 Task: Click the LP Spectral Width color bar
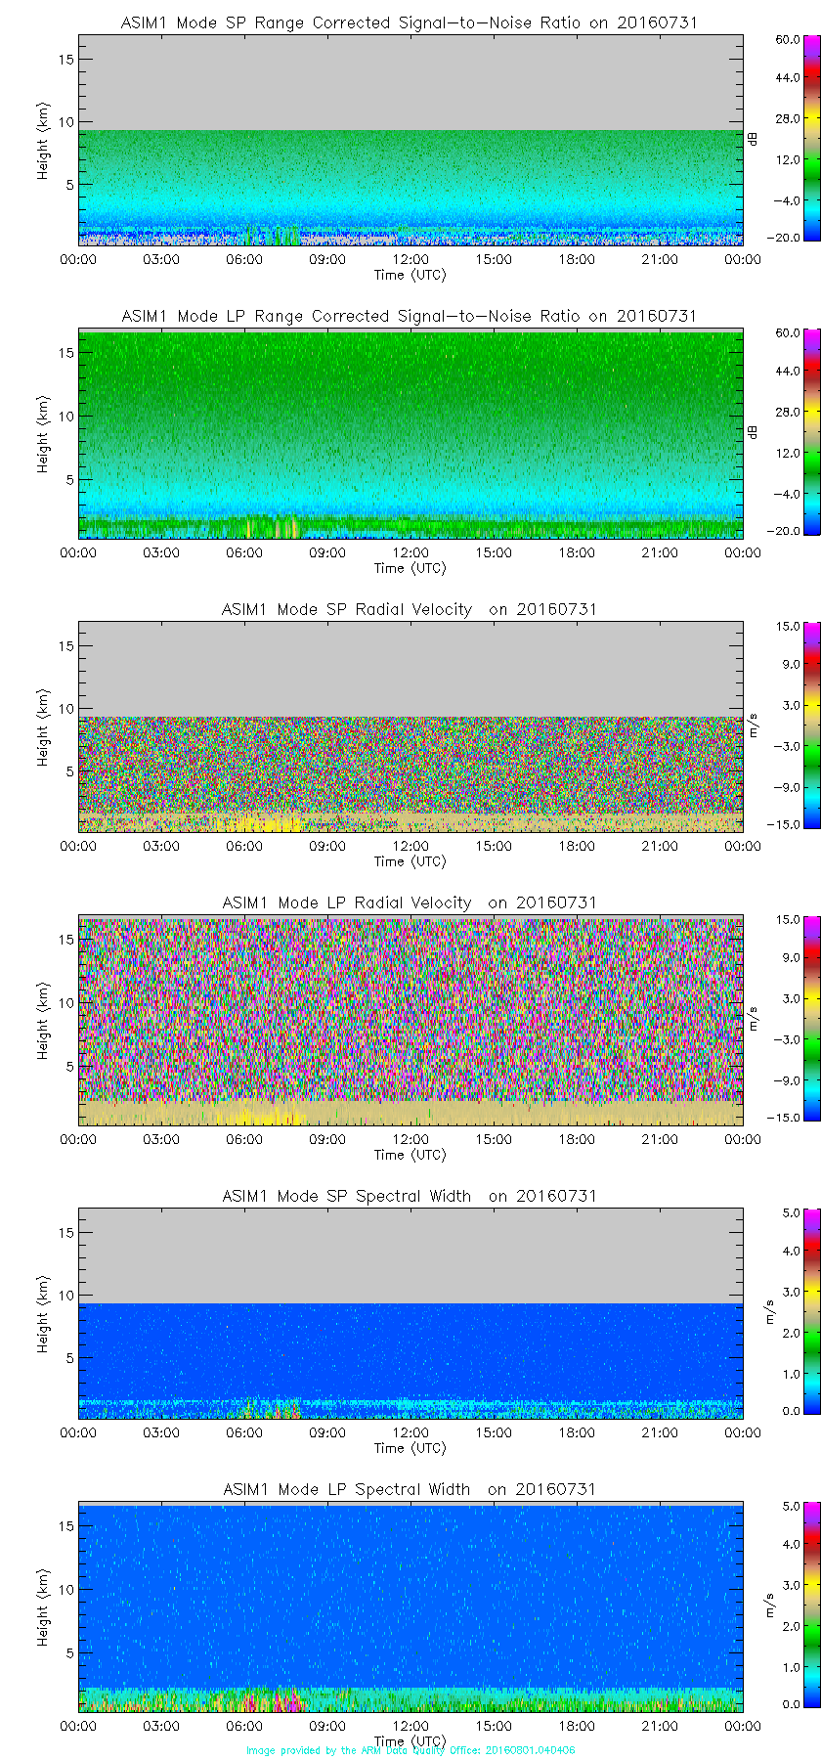pos(787,1606)
